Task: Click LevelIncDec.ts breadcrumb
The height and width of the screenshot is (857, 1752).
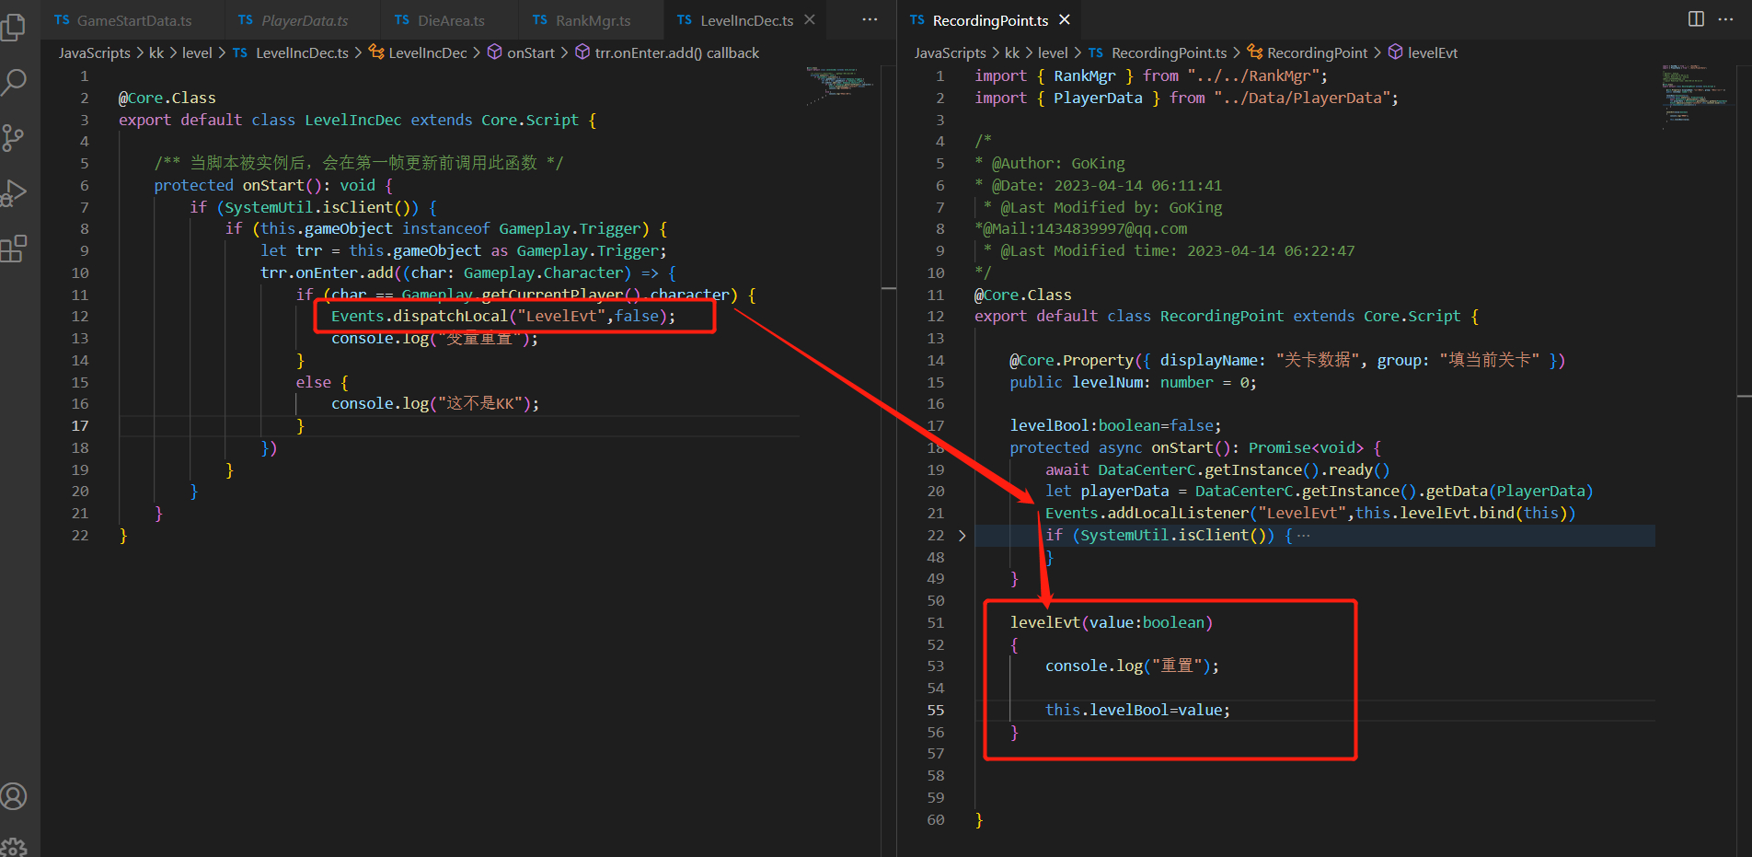Action: pos(291,53)
